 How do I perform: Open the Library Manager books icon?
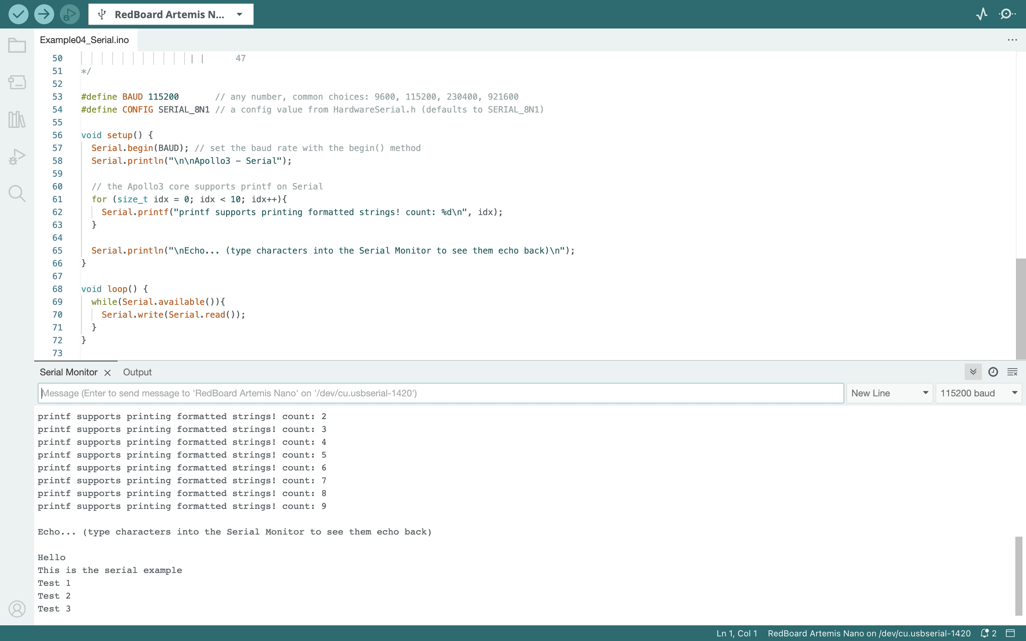[x=17, y=120]
